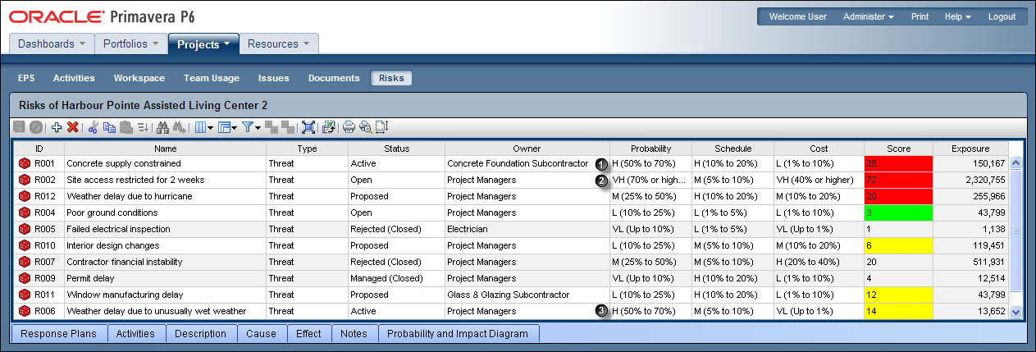This screenshot has height=352, width=1036.
Task: Open the Workspace page
Action: point(139,78)
